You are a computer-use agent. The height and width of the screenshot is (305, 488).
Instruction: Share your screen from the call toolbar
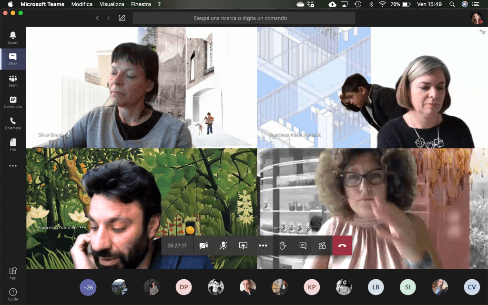[x=243, y=246]
